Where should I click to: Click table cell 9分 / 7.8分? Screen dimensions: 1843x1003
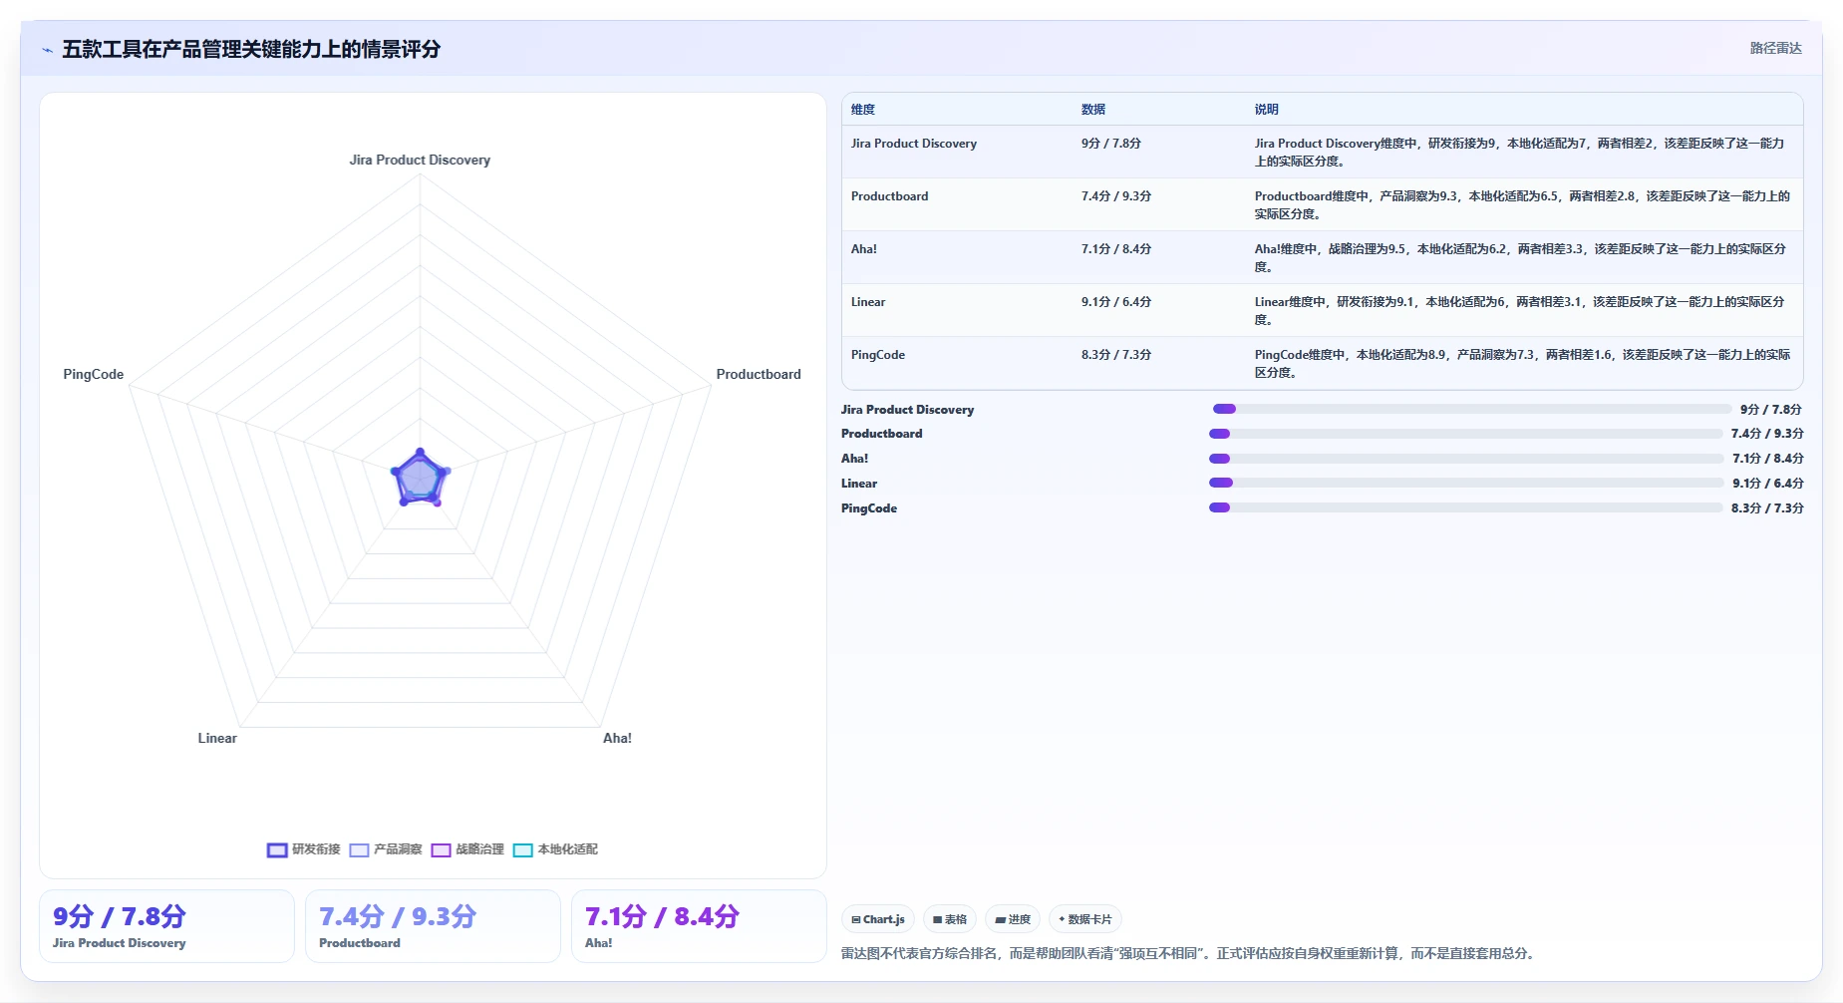[x=1110, y=144]
